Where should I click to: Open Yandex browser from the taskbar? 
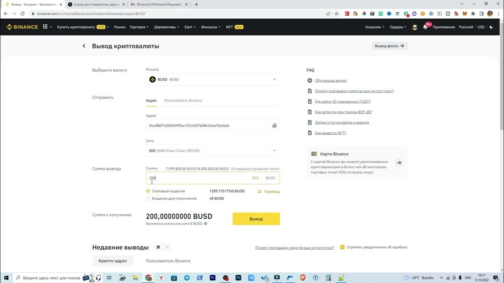tap(161, 278)
